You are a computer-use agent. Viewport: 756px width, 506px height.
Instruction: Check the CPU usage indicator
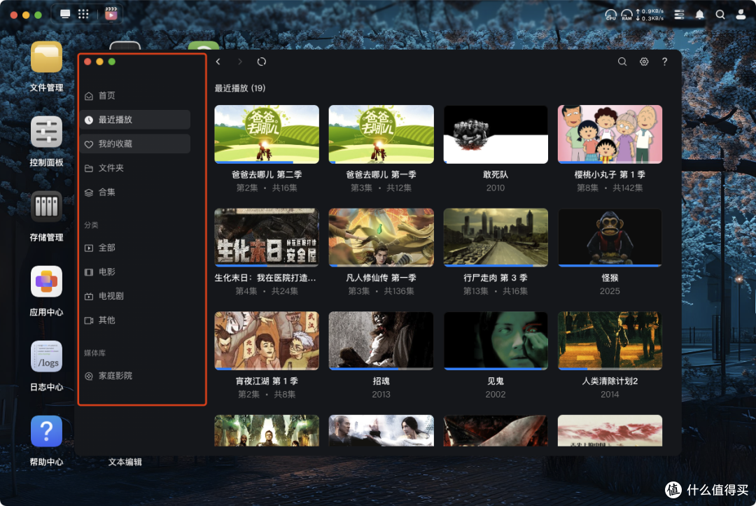[611, 15]
